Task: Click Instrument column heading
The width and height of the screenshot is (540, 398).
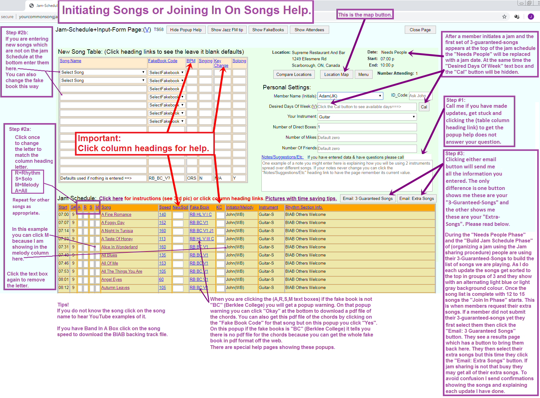Action: (x=268, y=207)
